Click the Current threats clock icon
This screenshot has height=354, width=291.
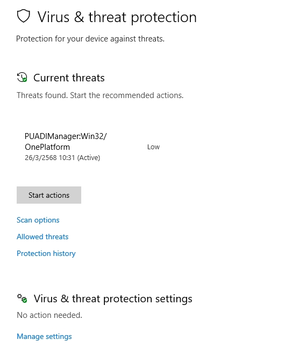(x=22, y=77)
